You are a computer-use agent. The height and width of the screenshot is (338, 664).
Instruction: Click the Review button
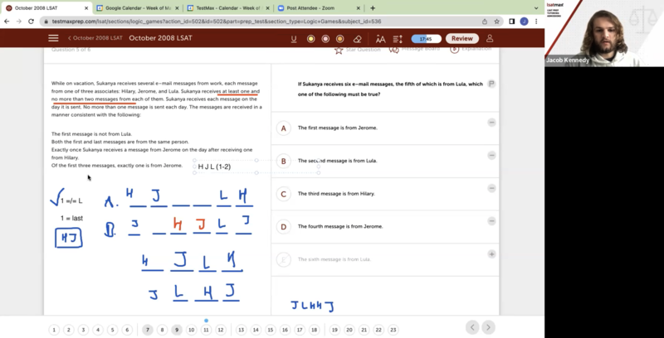pos(461,38)
